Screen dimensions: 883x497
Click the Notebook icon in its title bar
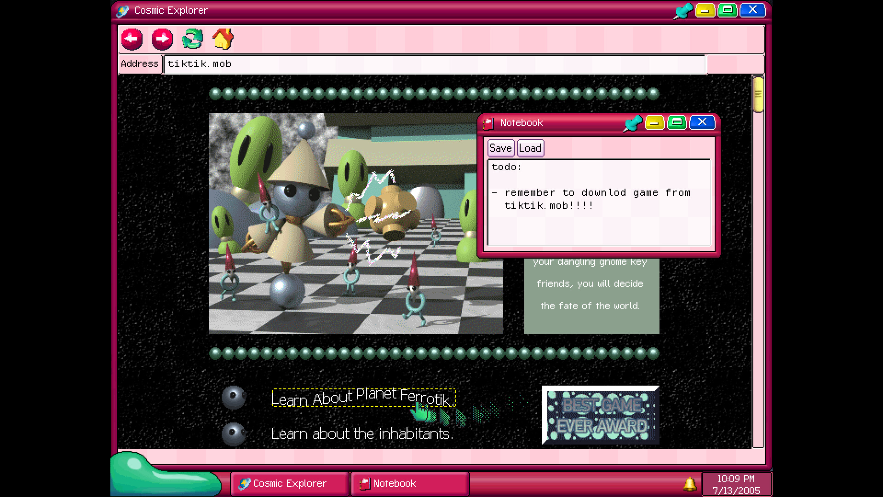(x=487, y=122)
